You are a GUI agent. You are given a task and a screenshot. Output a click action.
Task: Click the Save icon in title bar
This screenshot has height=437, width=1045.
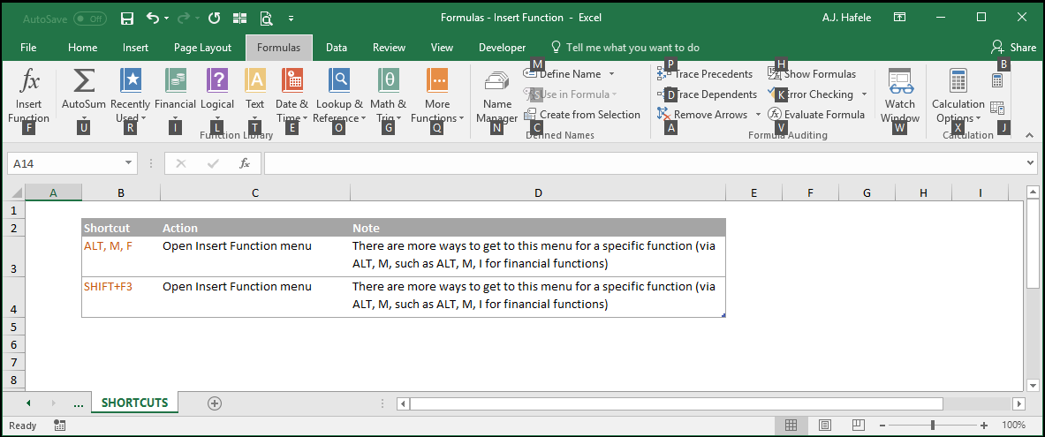[126, 18]
